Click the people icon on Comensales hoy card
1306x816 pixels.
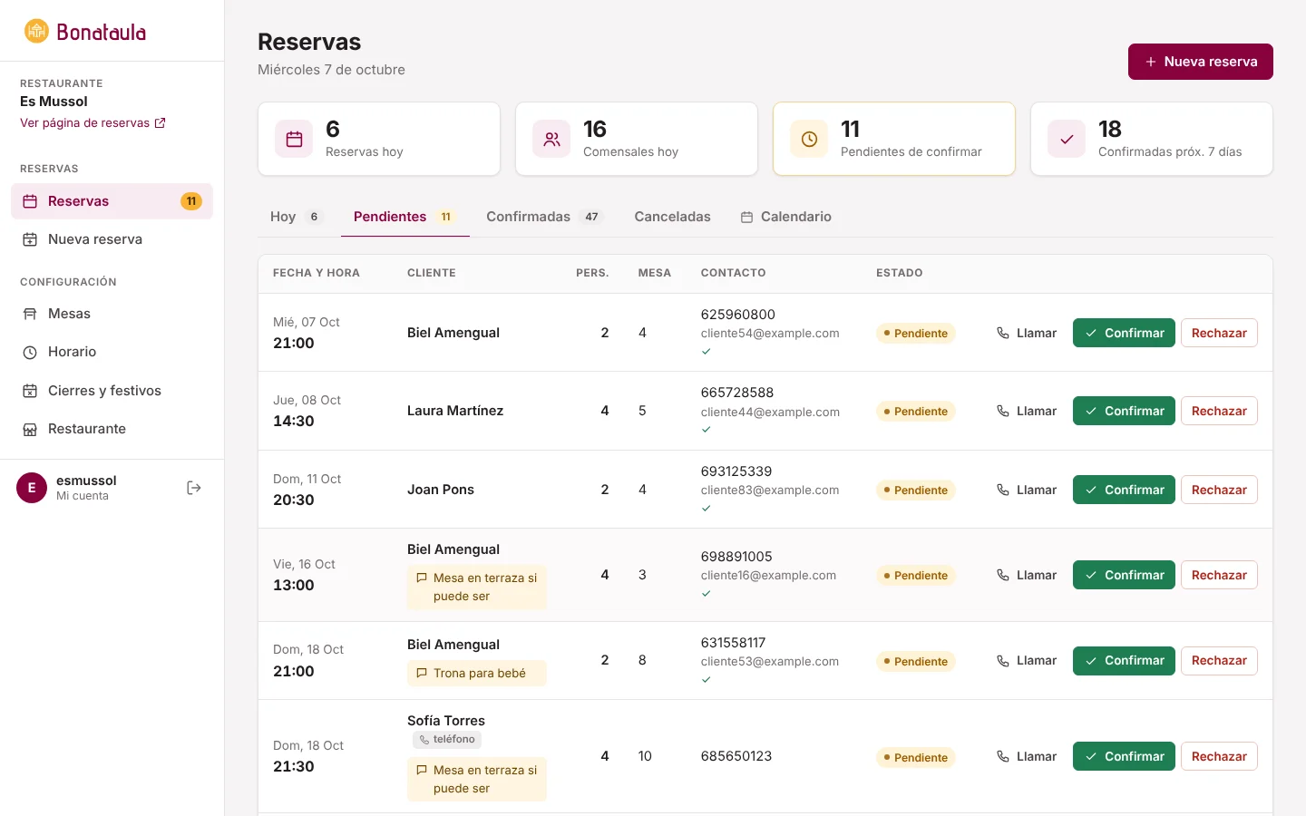(x=551, y=139)
